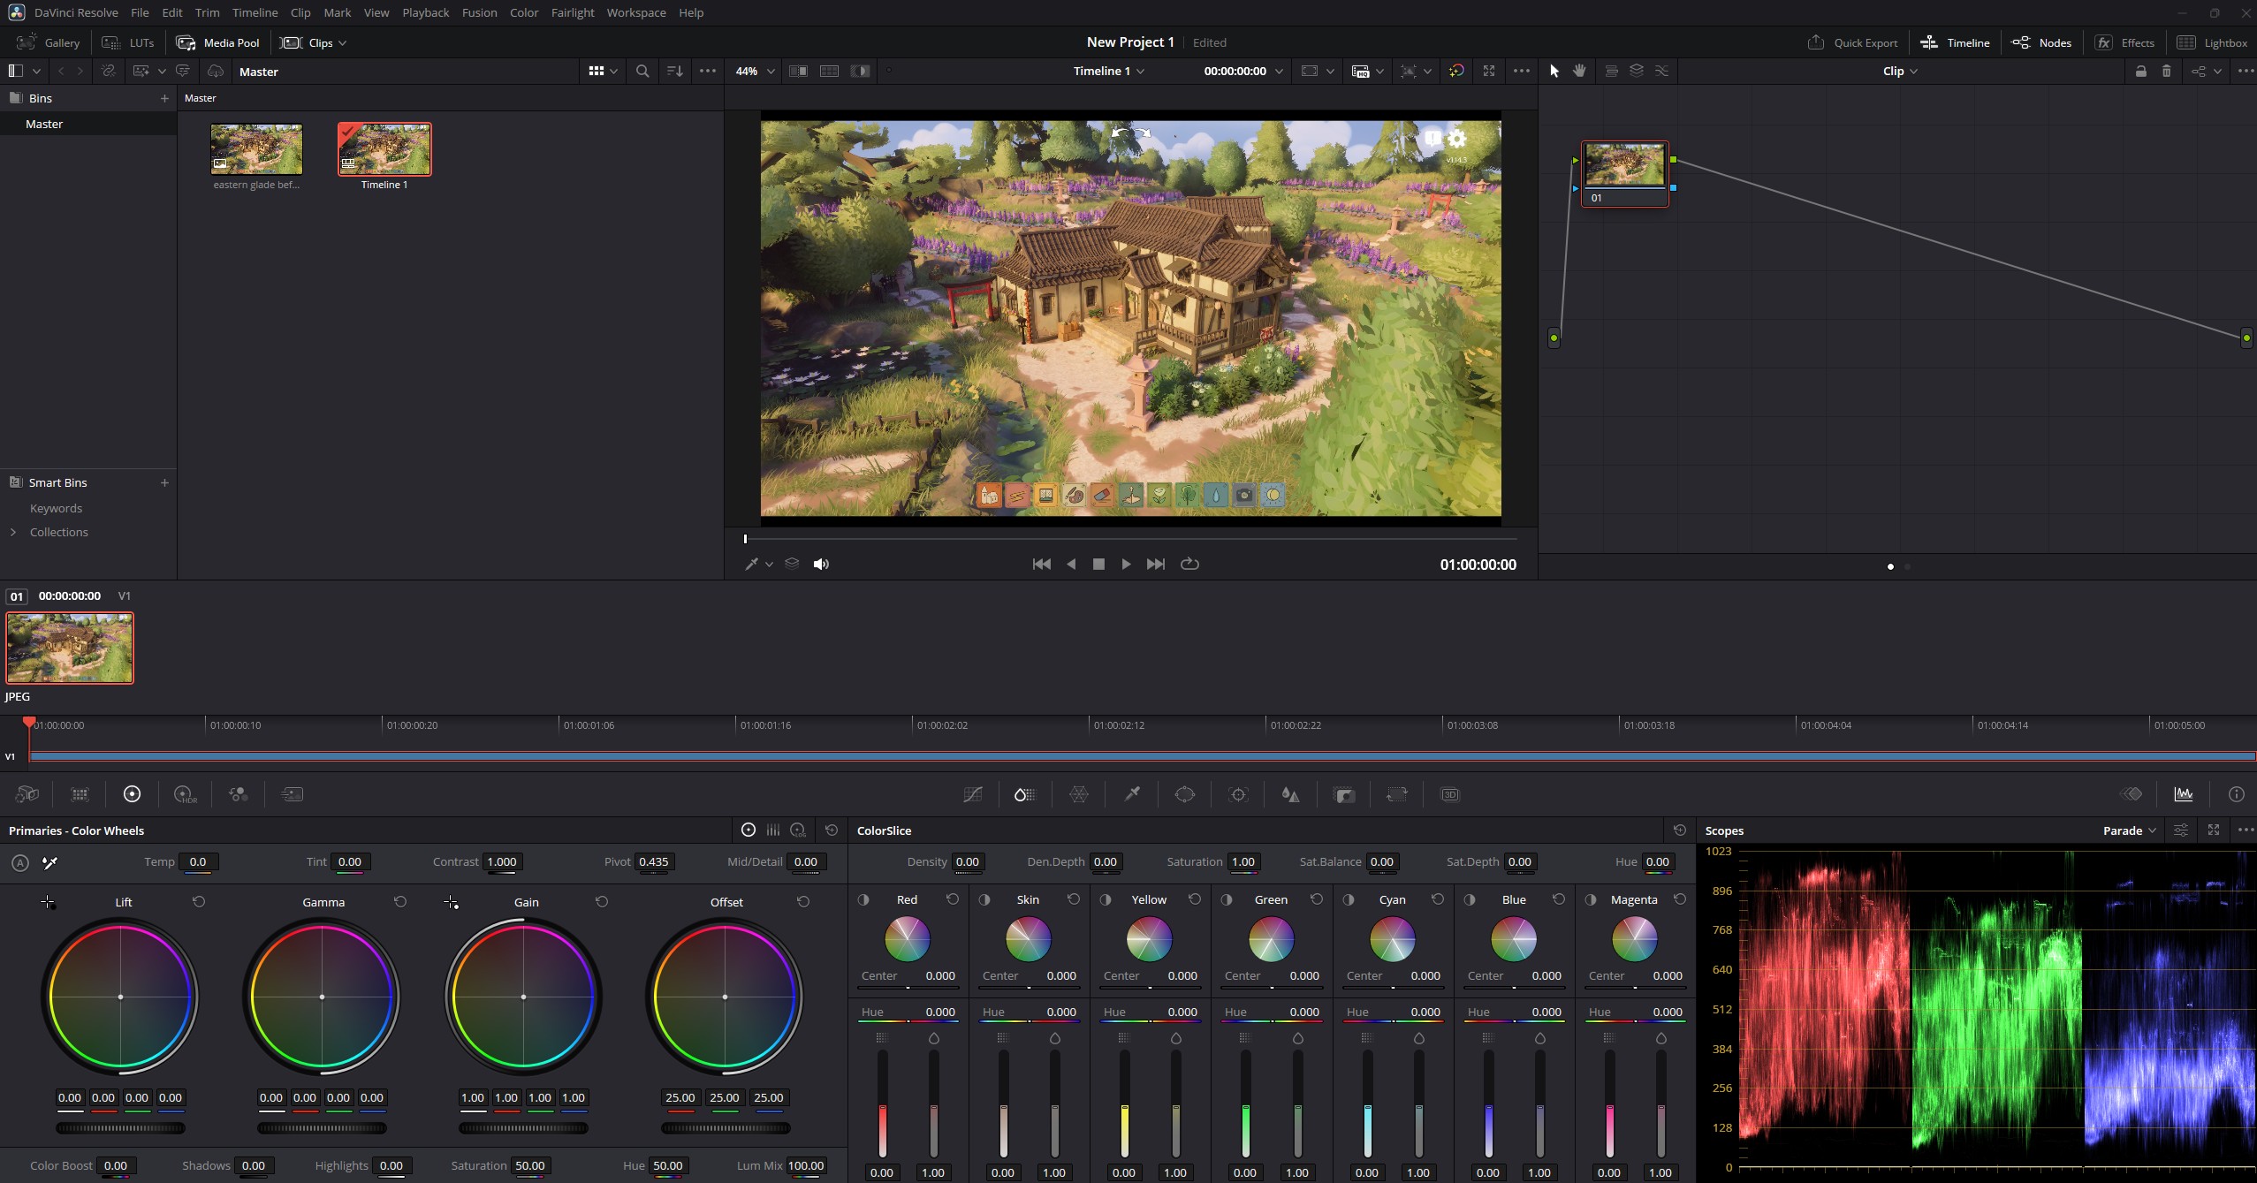Open the RGB Mixer palette
This screenshot has width=2257, height=1183.
pos(239,794)
